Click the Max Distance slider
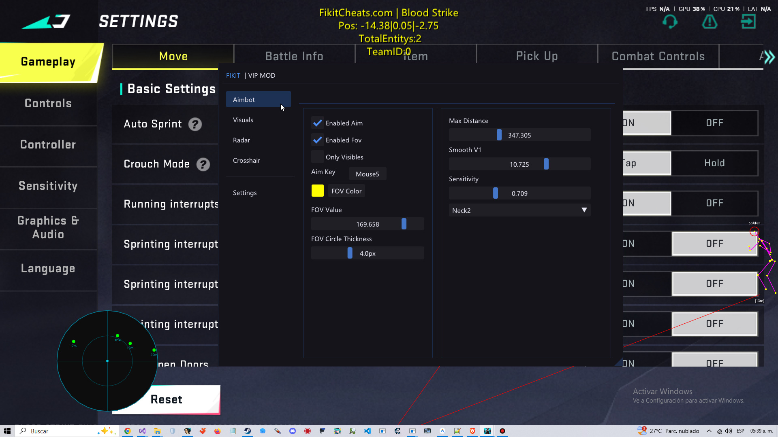The image size is (778, 437). [519, 135]
